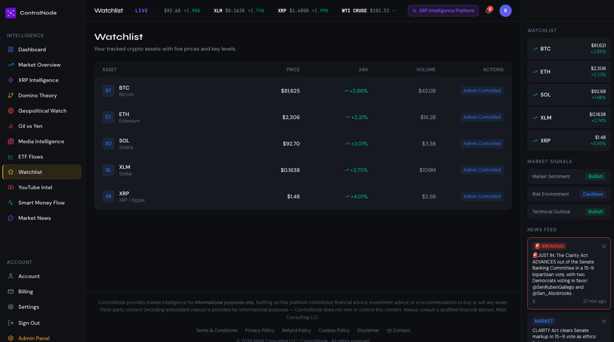The image size is (614, 342).
Task: Click the PRICE column header
Action: click(293, 70)
